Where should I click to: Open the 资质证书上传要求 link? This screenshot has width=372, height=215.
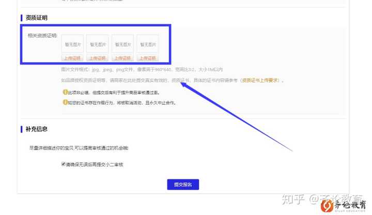(260, 80)
